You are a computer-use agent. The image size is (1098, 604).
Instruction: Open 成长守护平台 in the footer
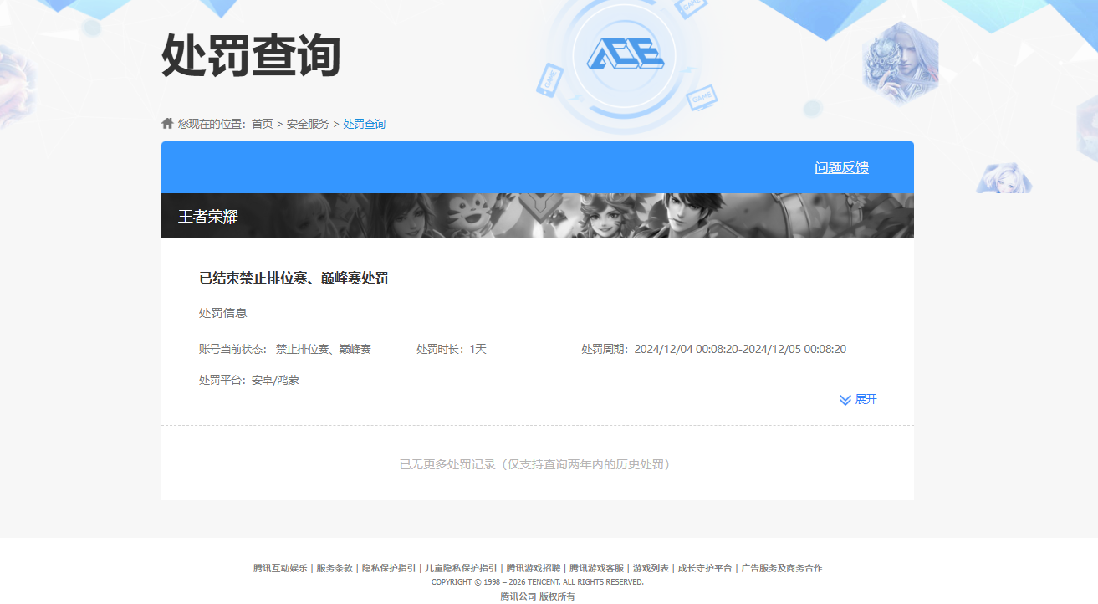point(704,568)
